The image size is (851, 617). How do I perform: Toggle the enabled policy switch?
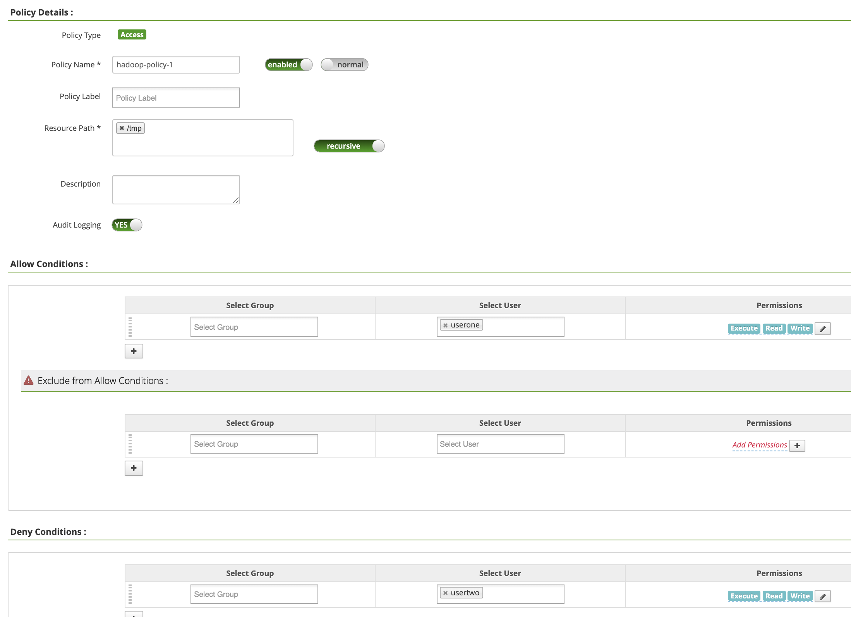tap(288, 65)
